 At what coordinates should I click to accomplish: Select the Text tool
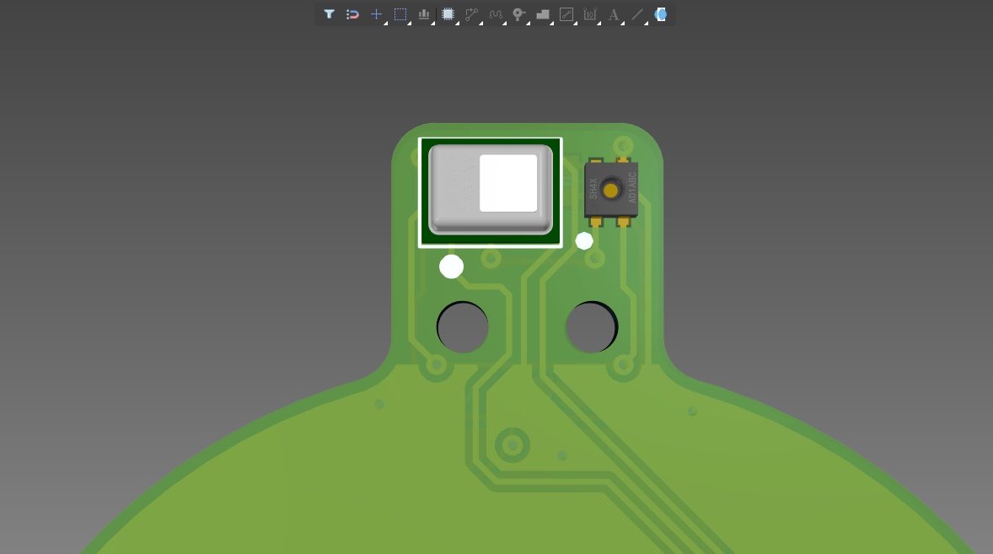coord(613,13)
